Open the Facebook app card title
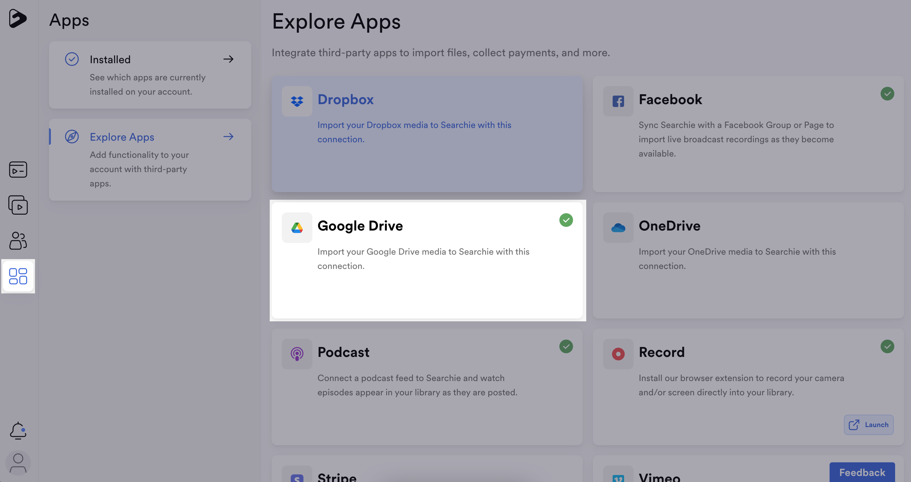911x482 pixels. (x=670, y=100)
